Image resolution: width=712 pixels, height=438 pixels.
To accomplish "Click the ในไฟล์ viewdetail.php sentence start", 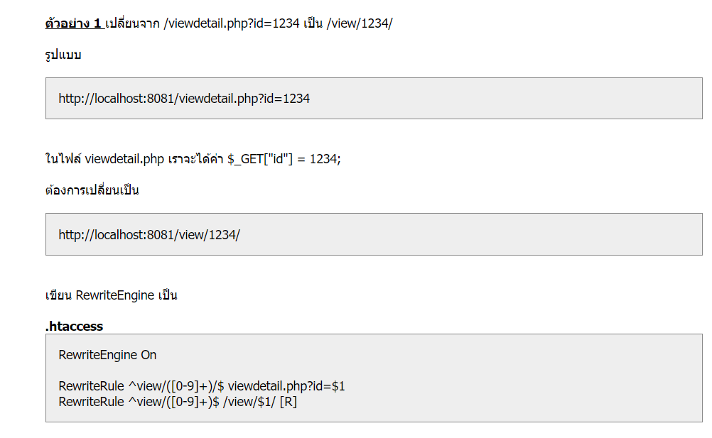I will pyautogui.click(x=104, y=159).
